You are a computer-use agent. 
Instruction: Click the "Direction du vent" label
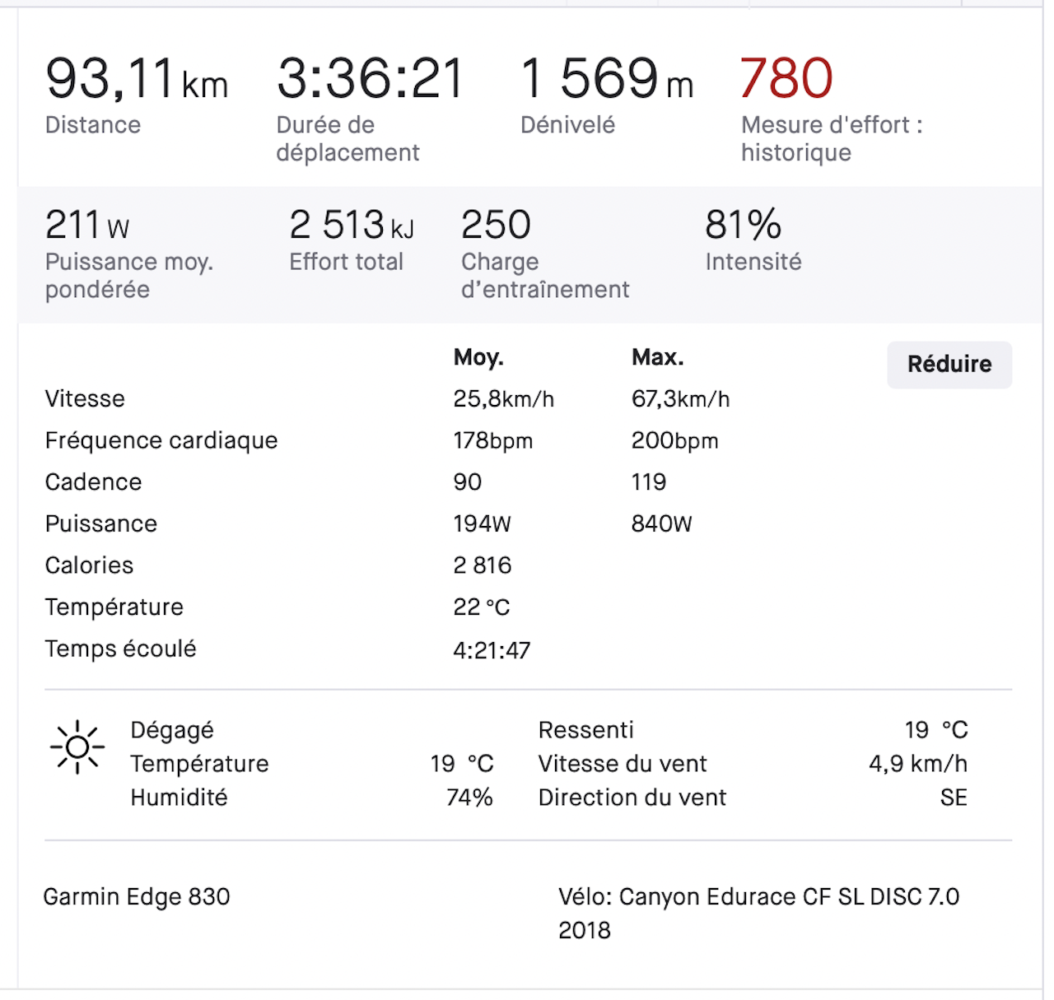pyautogui.click(x=632, y=798)
